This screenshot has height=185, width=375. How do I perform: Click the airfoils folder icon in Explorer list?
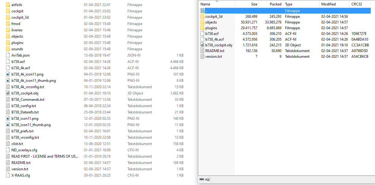8,5
